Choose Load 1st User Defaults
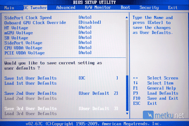Image resolution: width=189 pixels, height=126 pixels. 30,83
